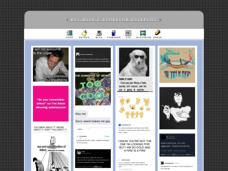Image resolution: width=228 pixels, height=171 pixels.
Task: Click the Return sticky note icon
Action: pyautogui.click(x=84, y=33)
